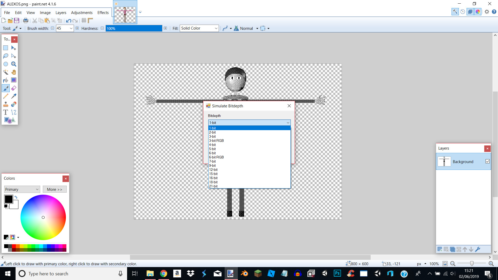Open the Settings gear button
Viewport: 498px width, 280px height.
pos(487,12)
